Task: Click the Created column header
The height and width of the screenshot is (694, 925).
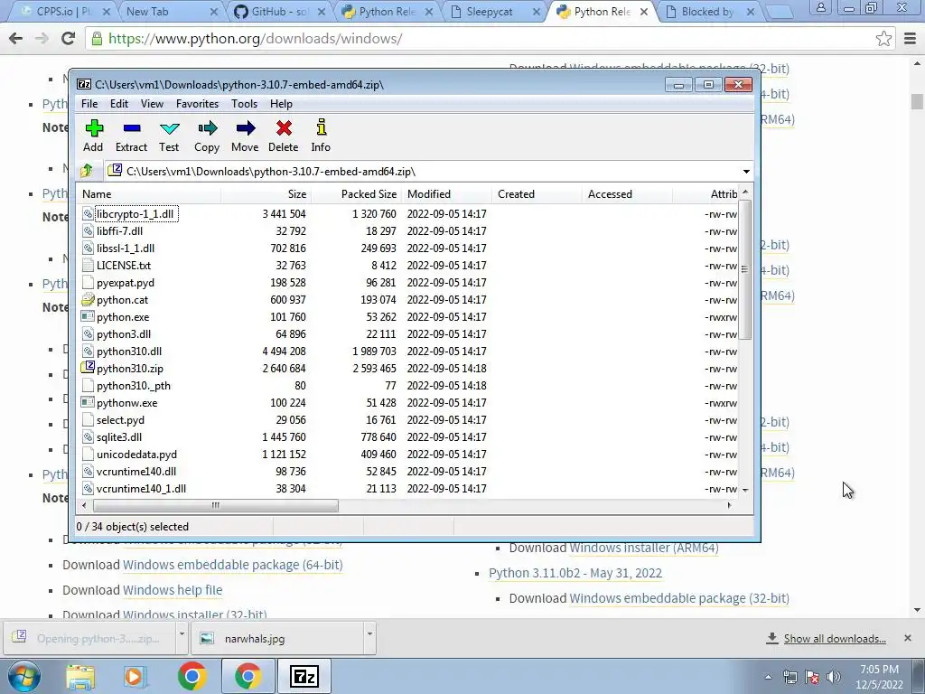Action: click(x=537, y=194)
